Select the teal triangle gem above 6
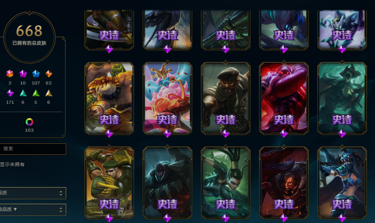 tap(23, 93)
